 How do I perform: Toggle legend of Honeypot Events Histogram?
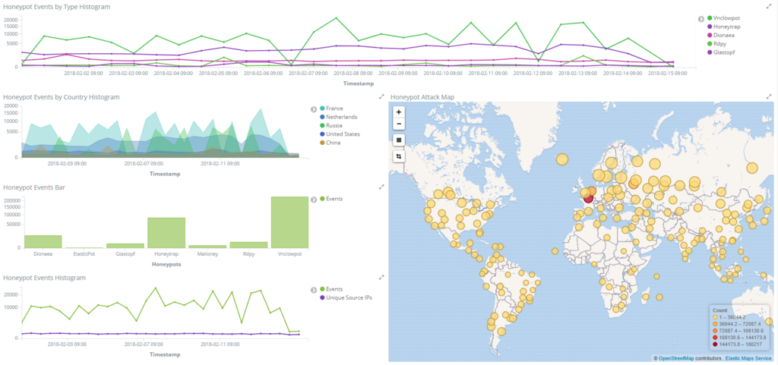pos(314,290)
